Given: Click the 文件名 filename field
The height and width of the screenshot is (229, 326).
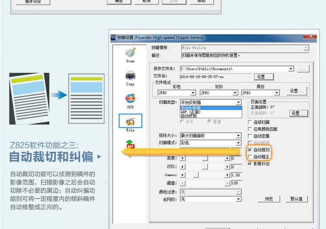Looking at the screenshot, I should point(216,77).
